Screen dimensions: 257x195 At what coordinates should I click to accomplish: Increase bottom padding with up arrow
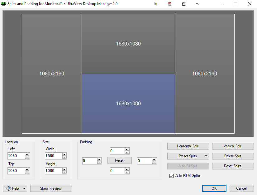pyautogui.click(x=126, y=169)
